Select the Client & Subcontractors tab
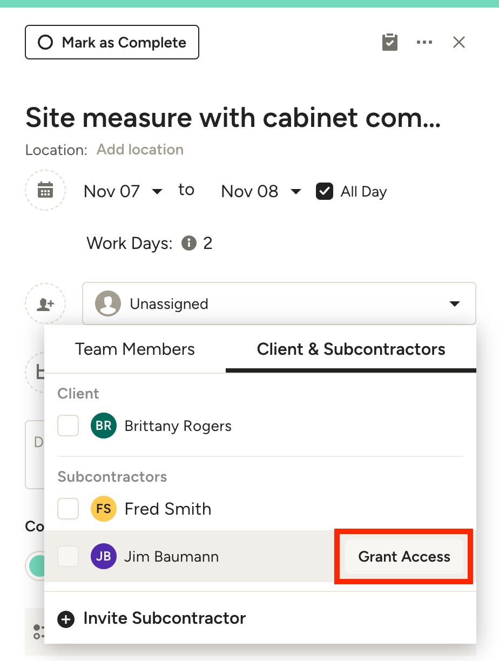This screenshot has width=499, height=661. (x=351, y=349)
